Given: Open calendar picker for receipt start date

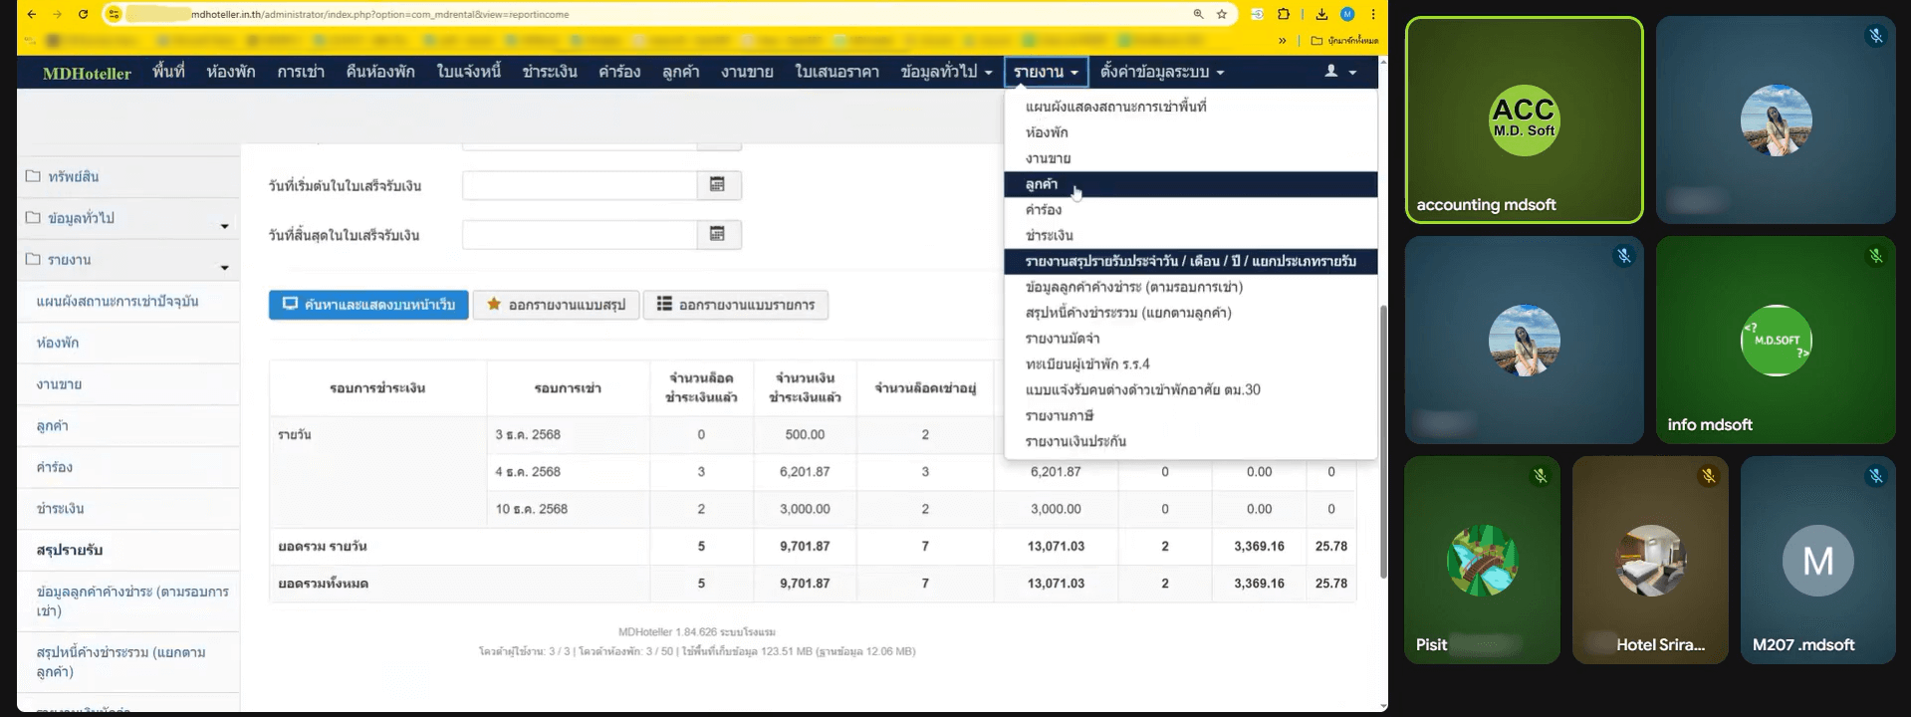Looking at the screenshot, I should tap(717, 185).
